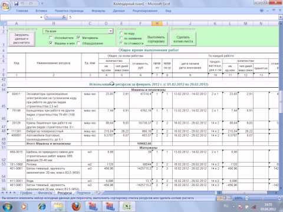The width and height of the screenshot is (283, 212).
Task: Open the Рецензирование ribbon tab
Action: 145,11
